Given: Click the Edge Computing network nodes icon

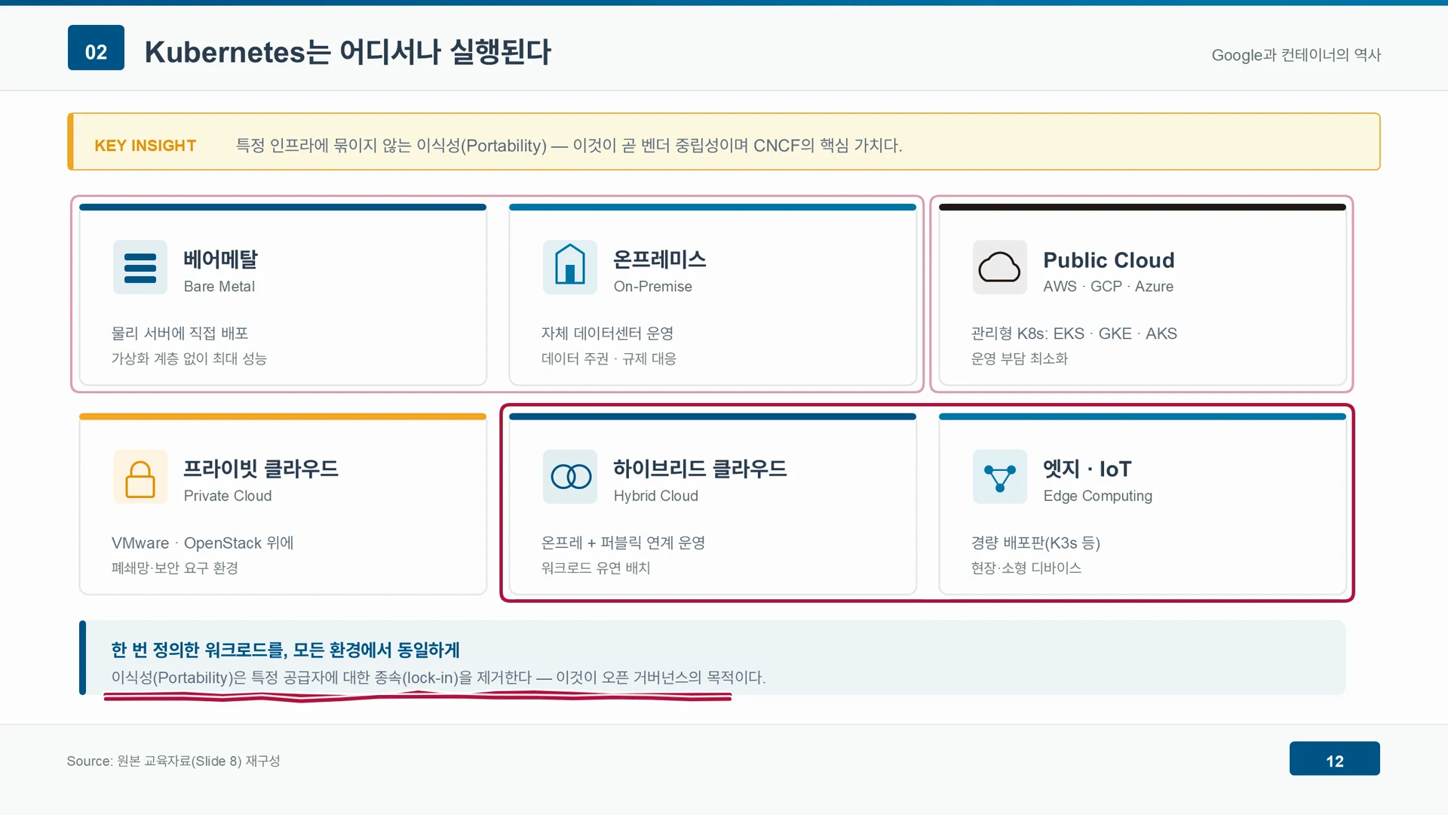Looking at the screenshot, I should pyautogui.click(x=1000, y=477).
